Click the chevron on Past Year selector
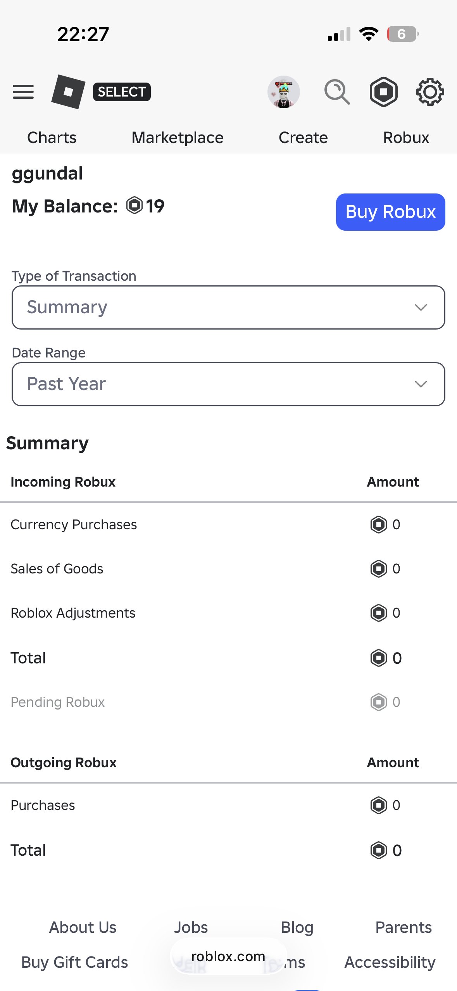Viewport: 457px width, 991px height. coord(421,384)
